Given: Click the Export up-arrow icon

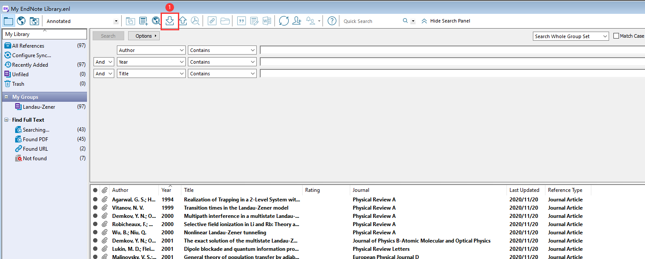Looking at the screenshot, I should 183,21.
